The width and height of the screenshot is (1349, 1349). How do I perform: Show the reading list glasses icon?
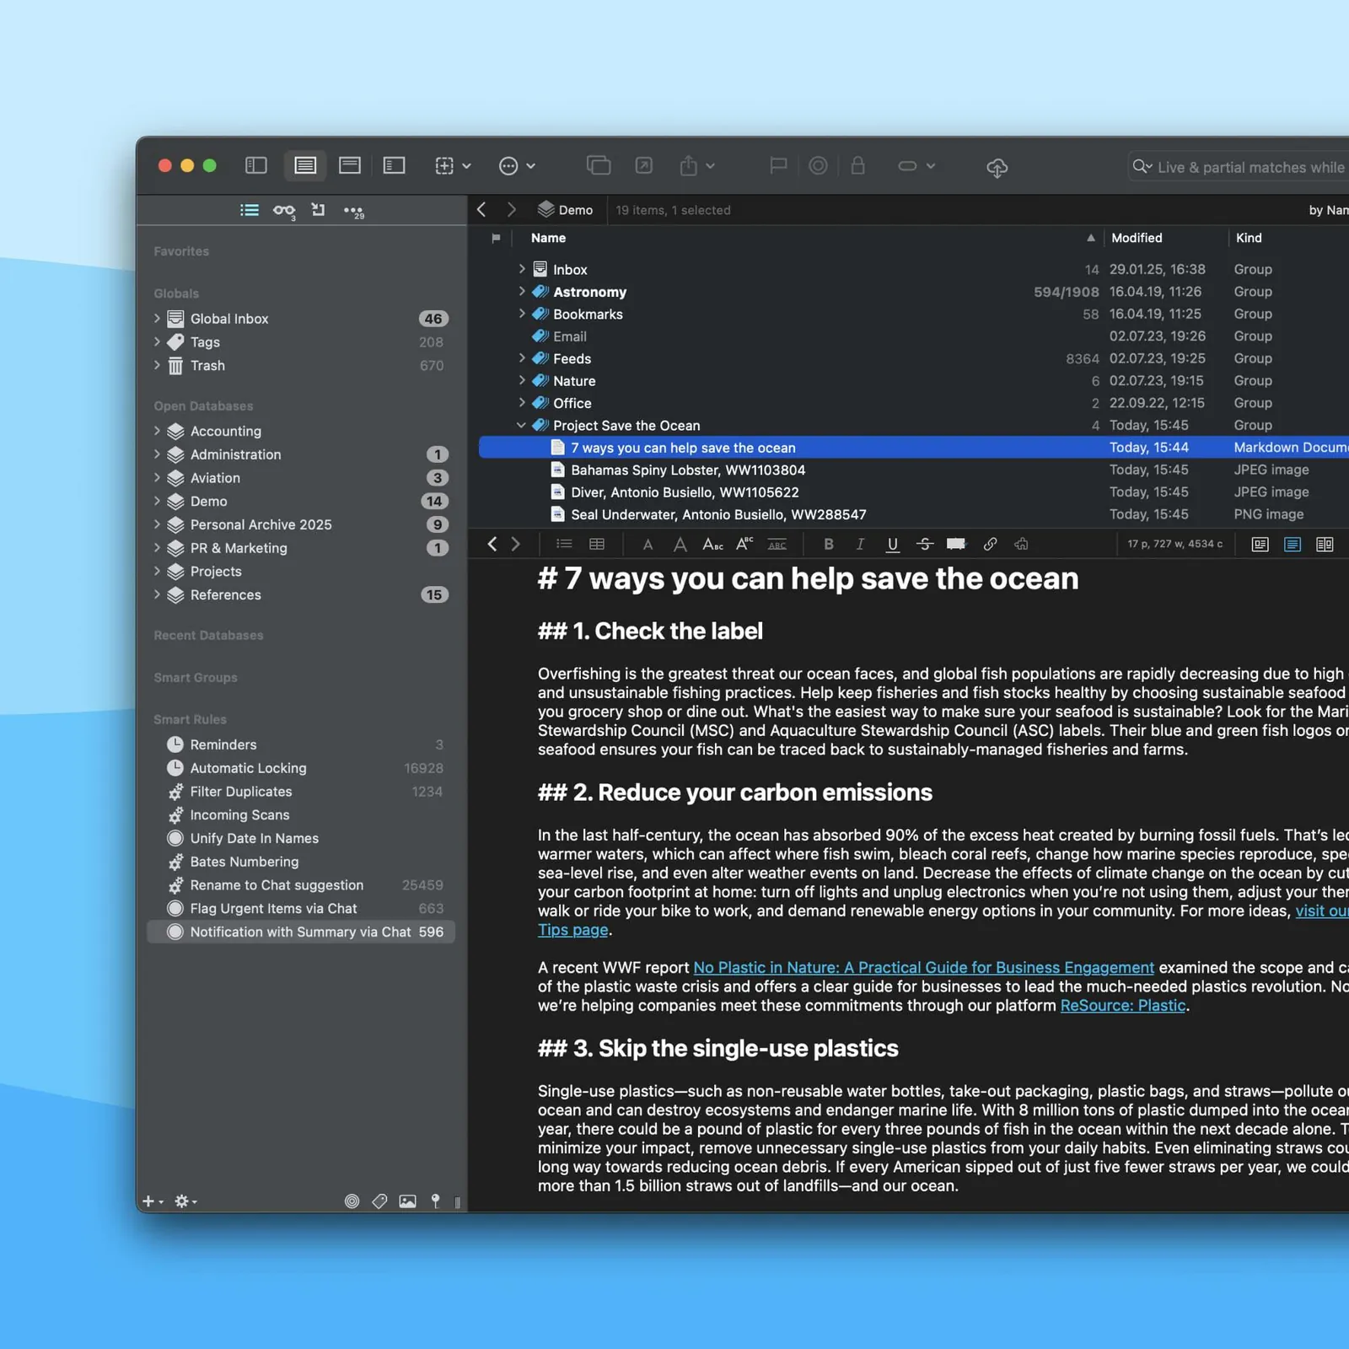click(x=284, y=211)
